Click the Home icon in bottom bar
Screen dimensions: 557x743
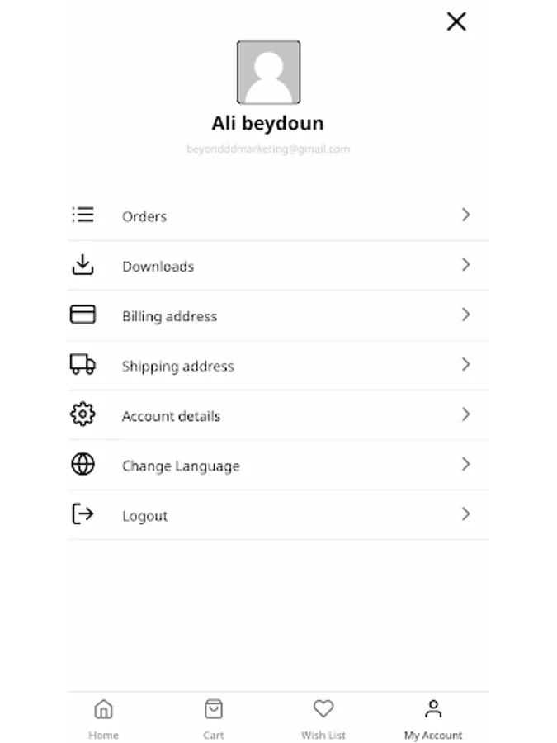pos(103,708)
